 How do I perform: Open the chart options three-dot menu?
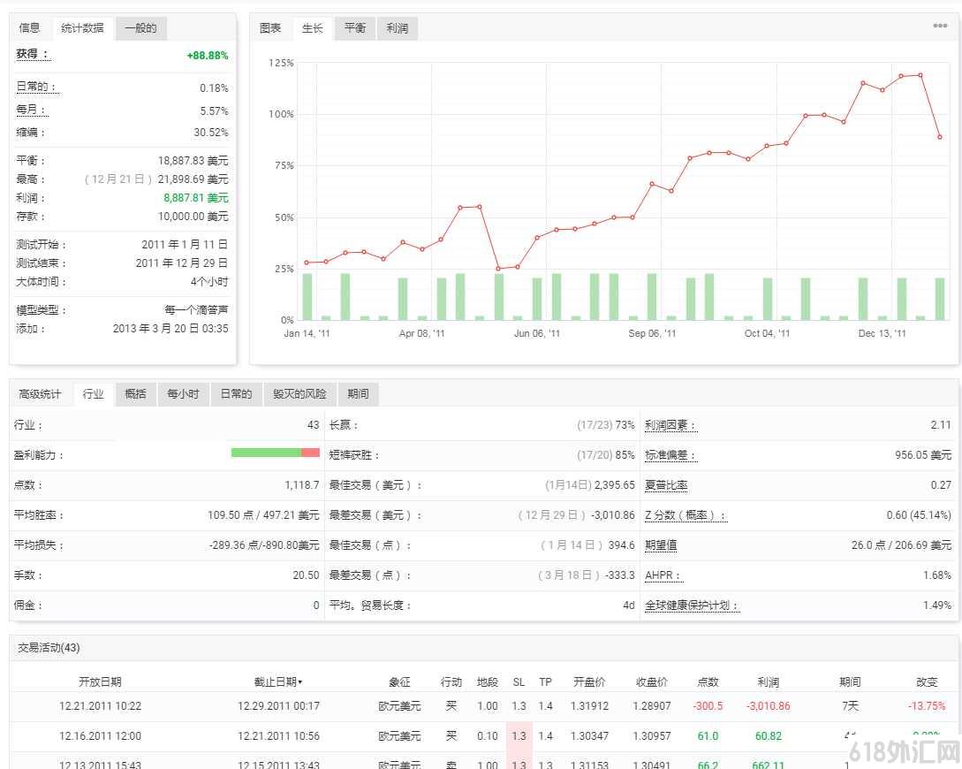[939, 26]
